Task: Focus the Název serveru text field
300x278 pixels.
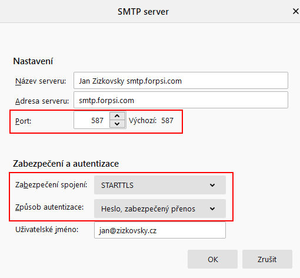Action: tap(181, 81)
